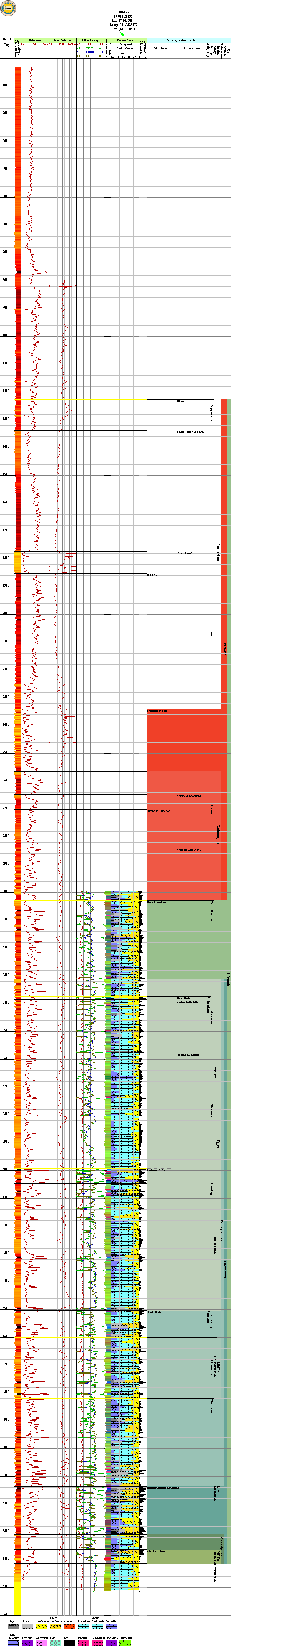Click the 'Formations' column header
The width and height of the screenshot is (300, 1650).
(192, 48)
